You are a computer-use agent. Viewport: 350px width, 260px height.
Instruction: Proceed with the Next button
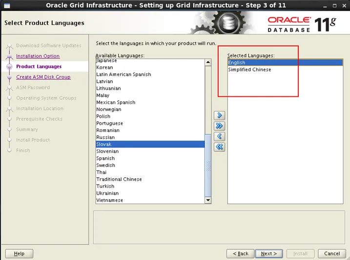[x=269, y=254]
